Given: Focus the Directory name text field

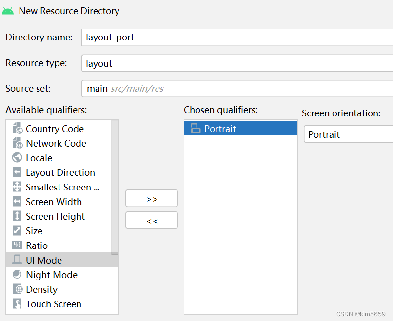Looking at the screenshot, I should point(237,38).
